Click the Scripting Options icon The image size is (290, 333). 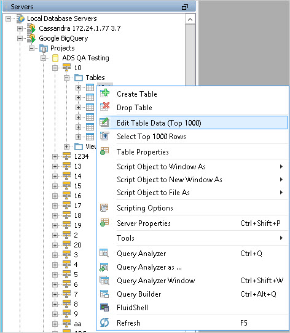[x=104, y=207]
